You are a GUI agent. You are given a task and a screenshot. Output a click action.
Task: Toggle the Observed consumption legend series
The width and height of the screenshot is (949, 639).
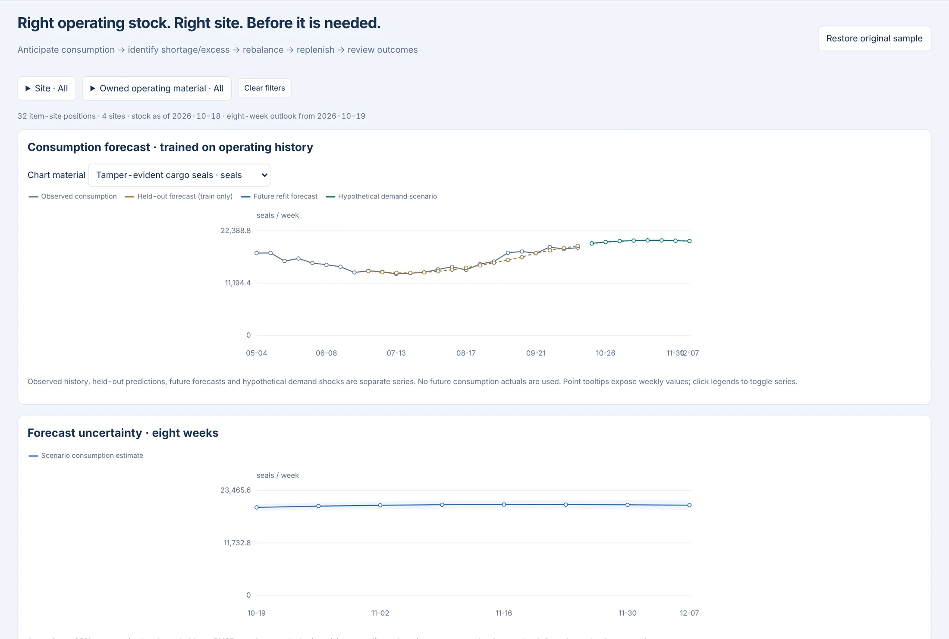72,196
